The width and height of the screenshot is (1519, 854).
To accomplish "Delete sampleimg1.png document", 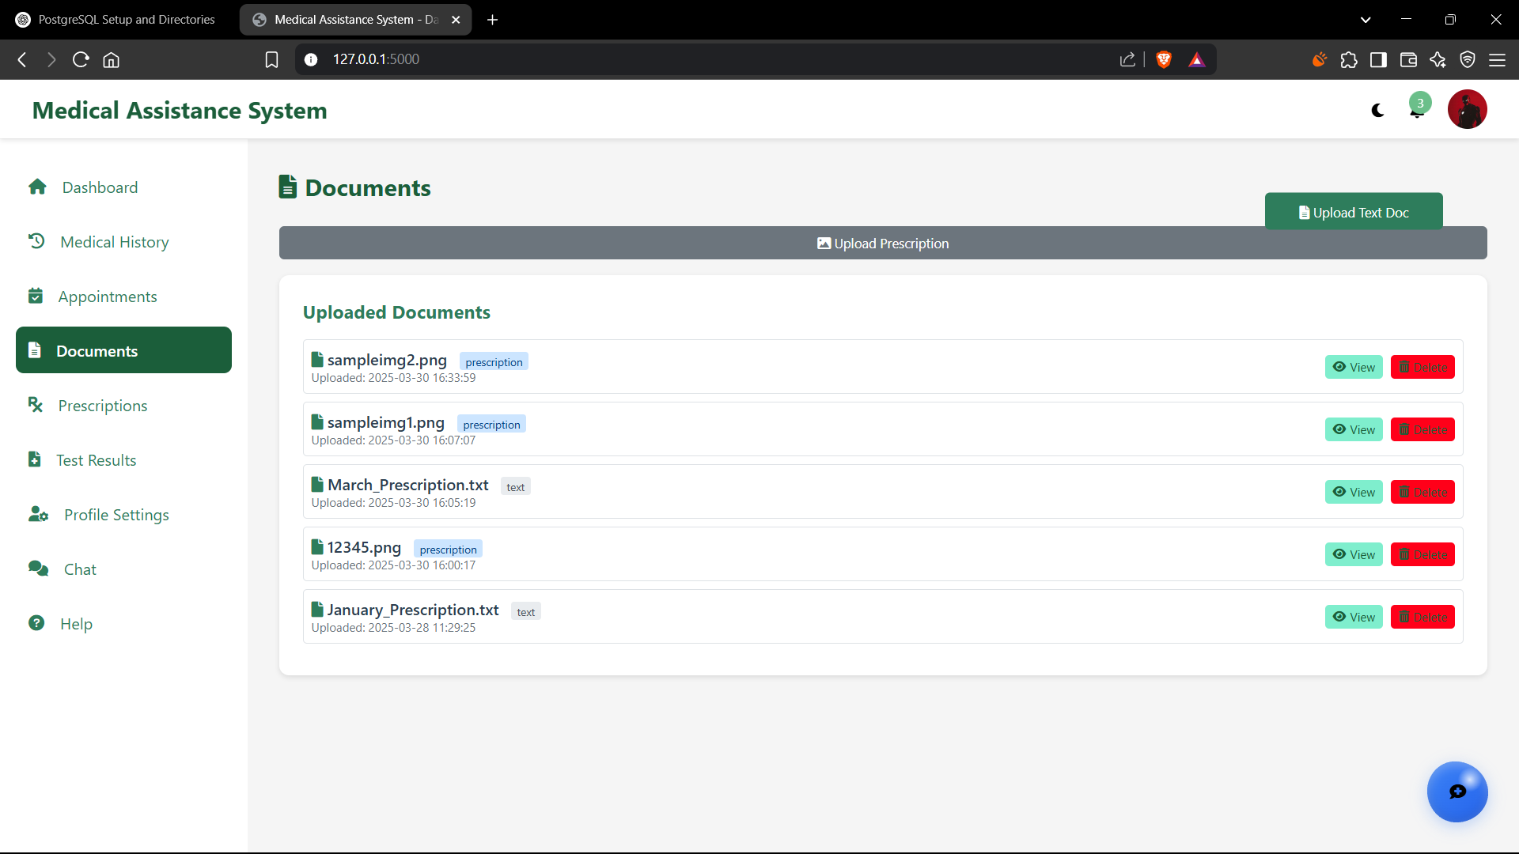I will 1422,429.
